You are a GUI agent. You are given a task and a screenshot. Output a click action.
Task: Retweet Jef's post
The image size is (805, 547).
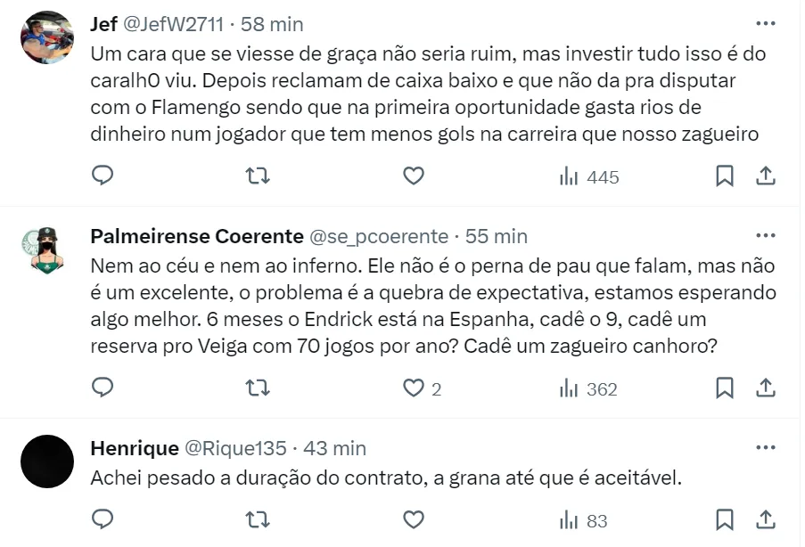point(258,176)
